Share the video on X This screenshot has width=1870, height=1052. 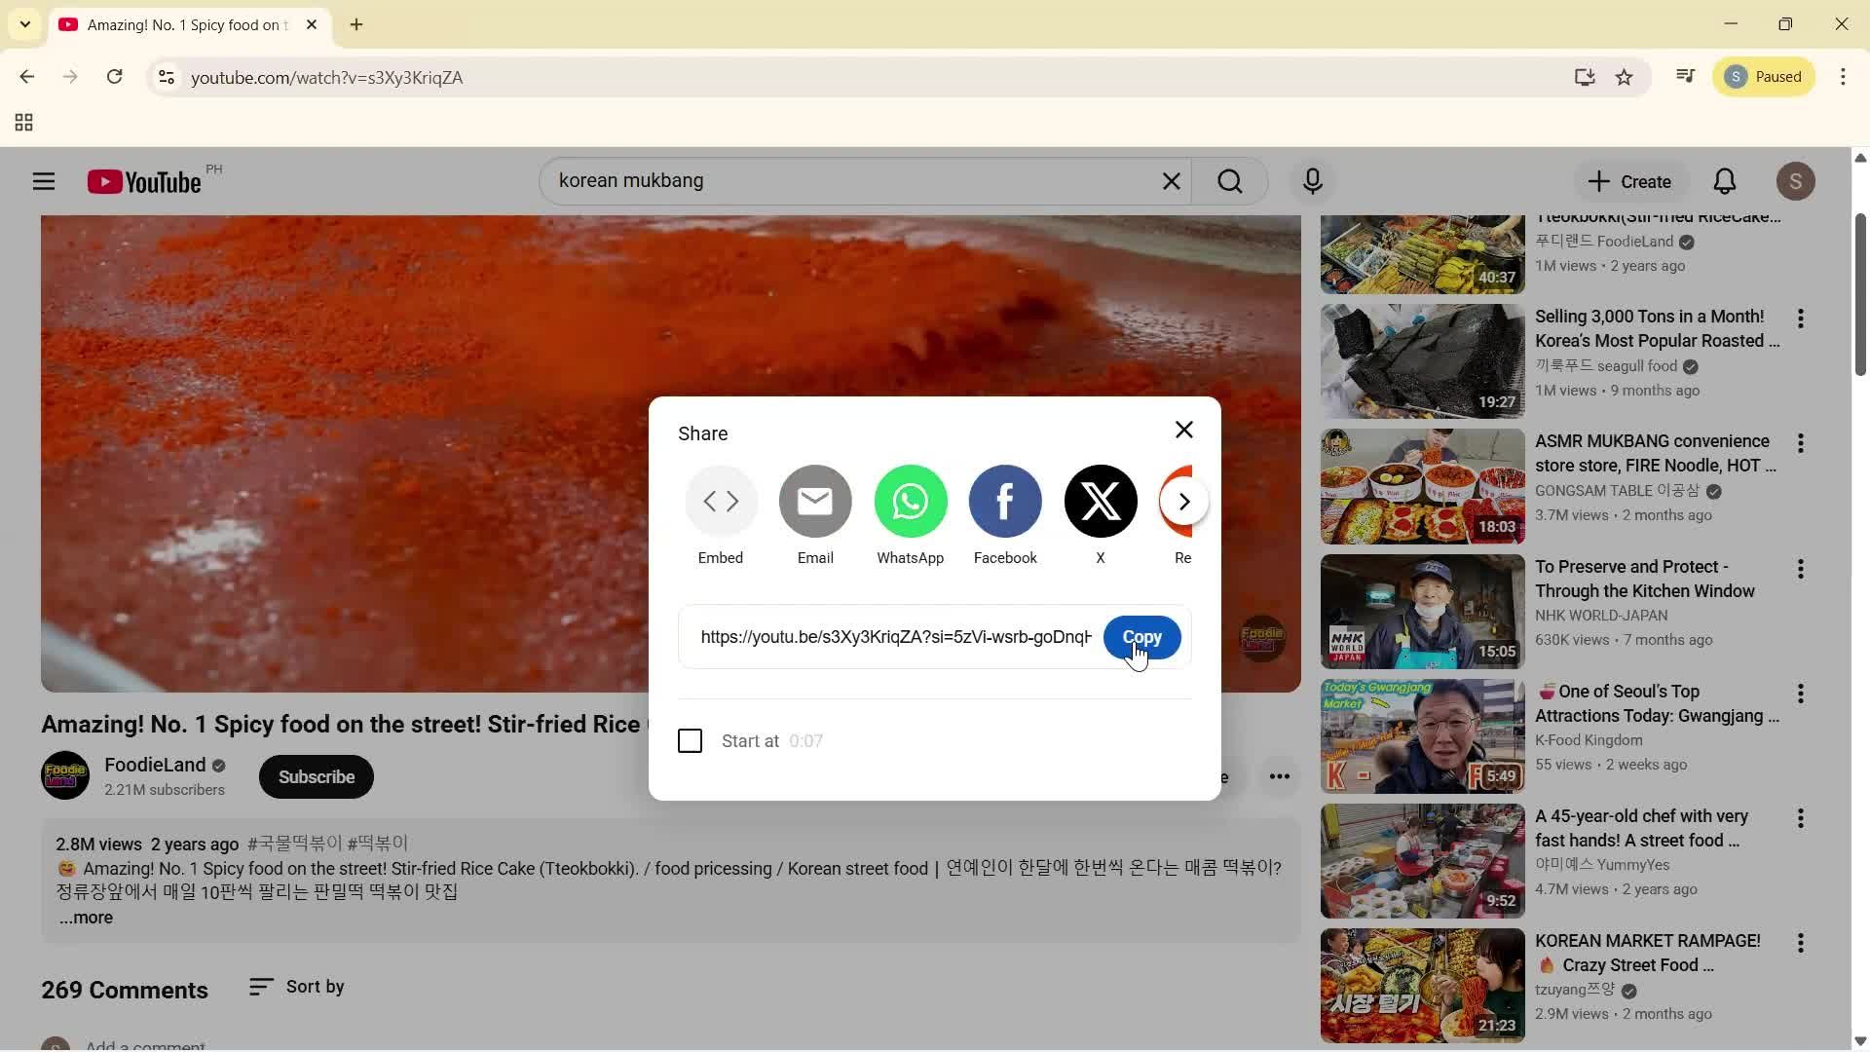point(1100,501)
